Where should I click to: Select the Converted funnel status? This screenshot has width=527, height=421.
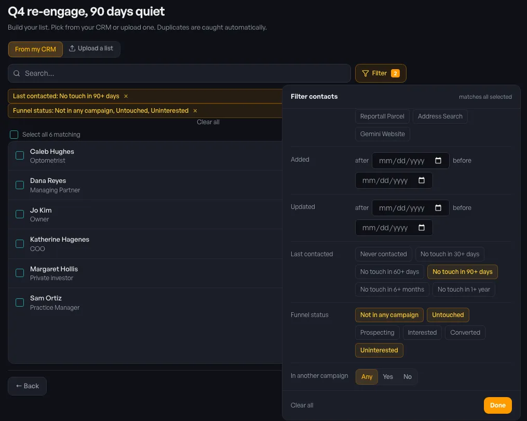click(x=465, y=333)
